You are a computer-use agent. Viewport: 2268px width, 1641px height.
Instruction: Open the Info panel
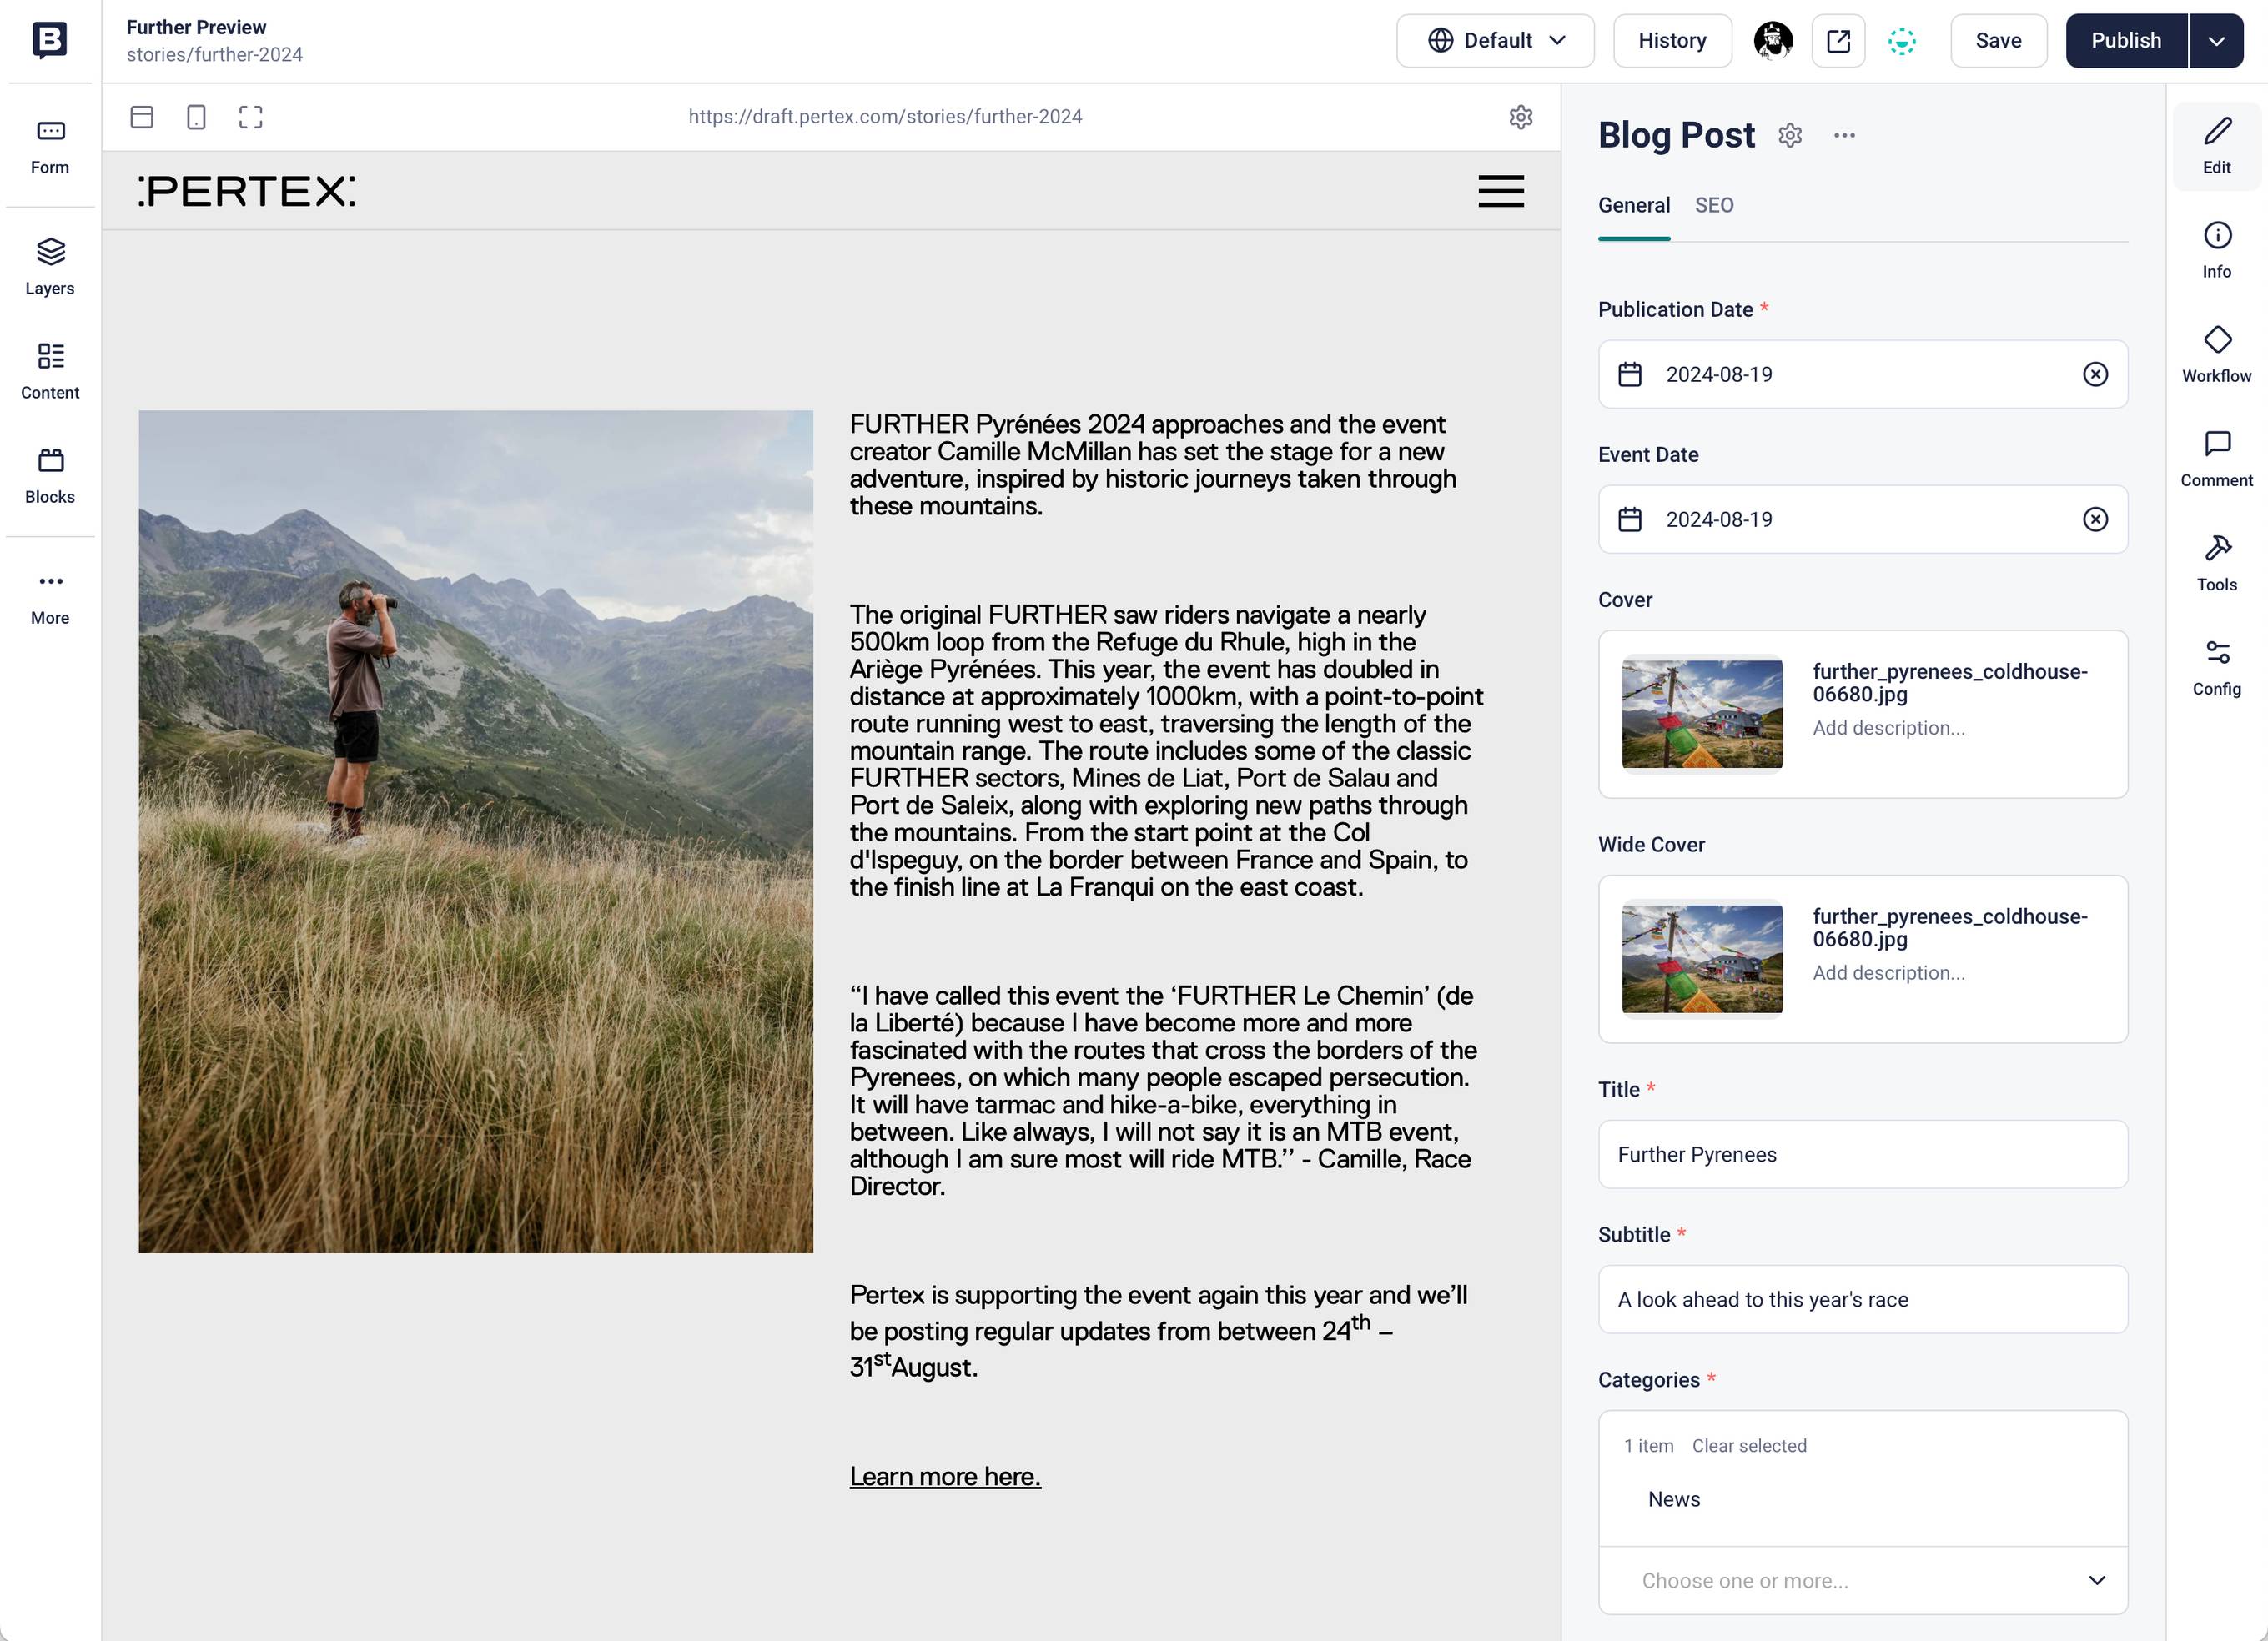[2216, 251]
